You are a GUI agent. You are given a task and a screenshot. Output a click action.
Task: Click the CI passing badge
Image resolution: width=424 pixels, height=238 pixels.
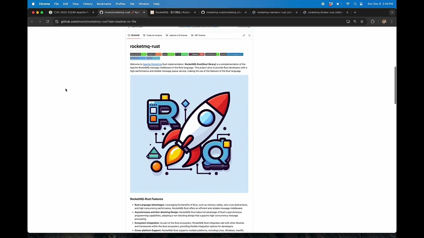click(x=182, y=54)
